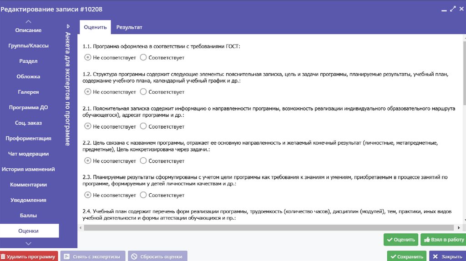Open the Раздел section

[x=29, y=61]
